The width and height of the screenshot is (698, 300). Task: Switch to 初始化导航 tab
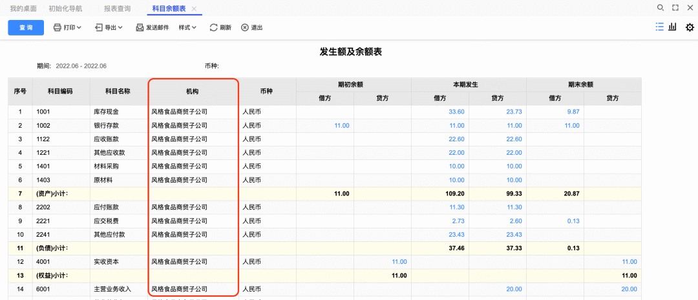[x=65, y=8]
